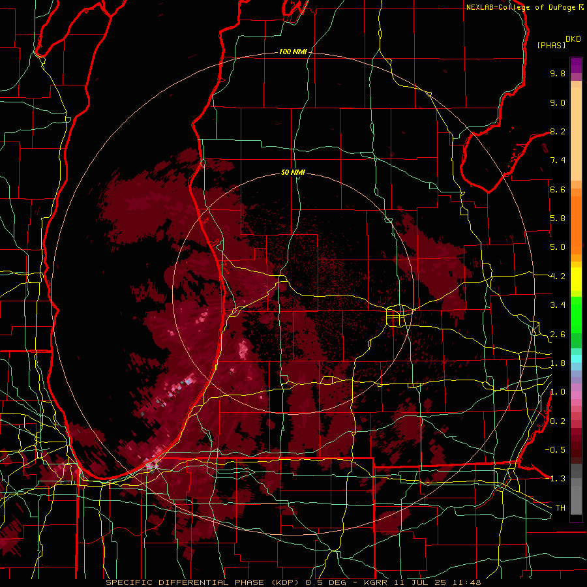The width and height of the screenshot is (587, 587).
Task: Click the 2.6 value on the color scale
Action: pyautogui.click(x=558, y=335)
